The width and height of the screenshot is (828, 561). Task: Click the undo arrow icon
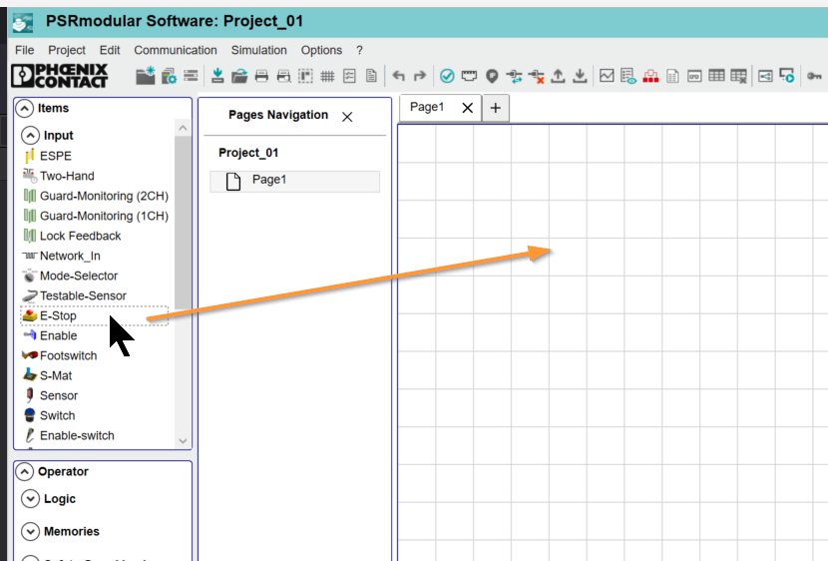[399, 76]
